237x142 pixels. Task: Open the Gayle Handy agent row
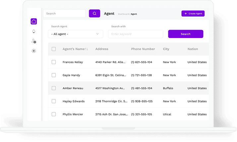click(71, 75)
